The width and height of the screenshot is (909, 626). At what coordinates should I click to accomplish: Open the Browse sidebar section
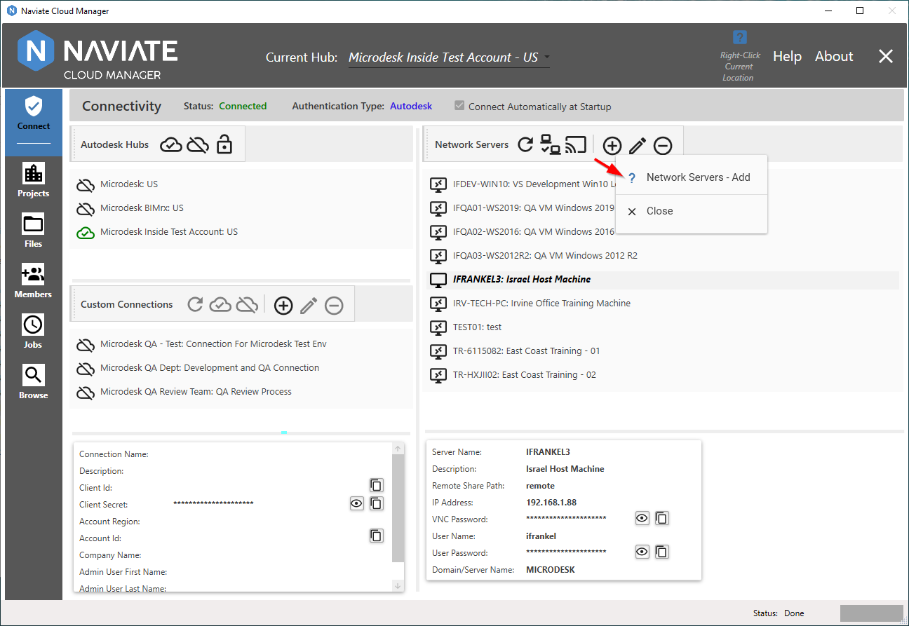(x=34, y=382)
